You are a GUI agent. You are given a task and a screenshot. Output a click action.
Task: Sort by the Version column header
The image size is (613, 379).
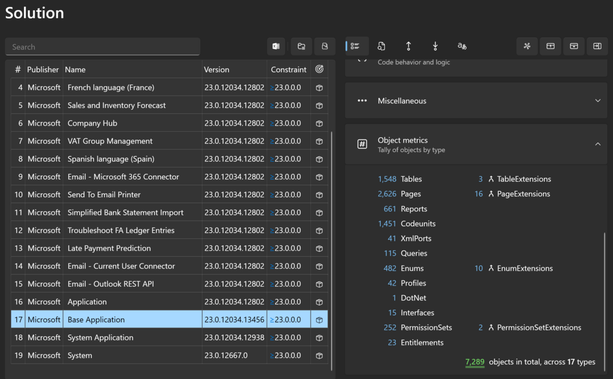tap(217, 69)
